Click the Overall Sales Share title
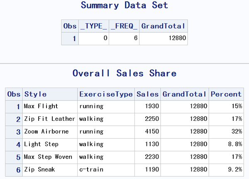 pyautogui.click(x=124, y=74)
